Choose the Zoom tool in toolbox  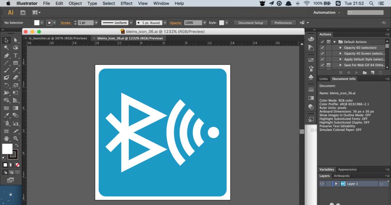click(16, 138)
